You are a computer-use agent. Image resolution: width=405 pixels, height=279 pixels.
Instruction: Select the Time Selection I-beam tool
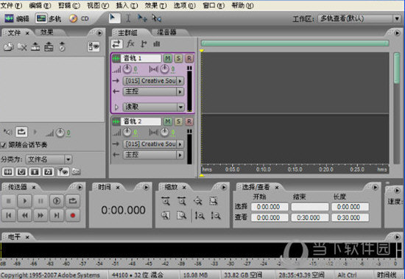coord(128,18)
